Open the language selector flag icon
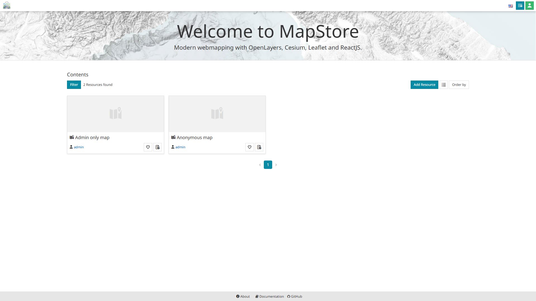Image resolution: width=536 pixels, height=301 pixels. click(511, 6)
